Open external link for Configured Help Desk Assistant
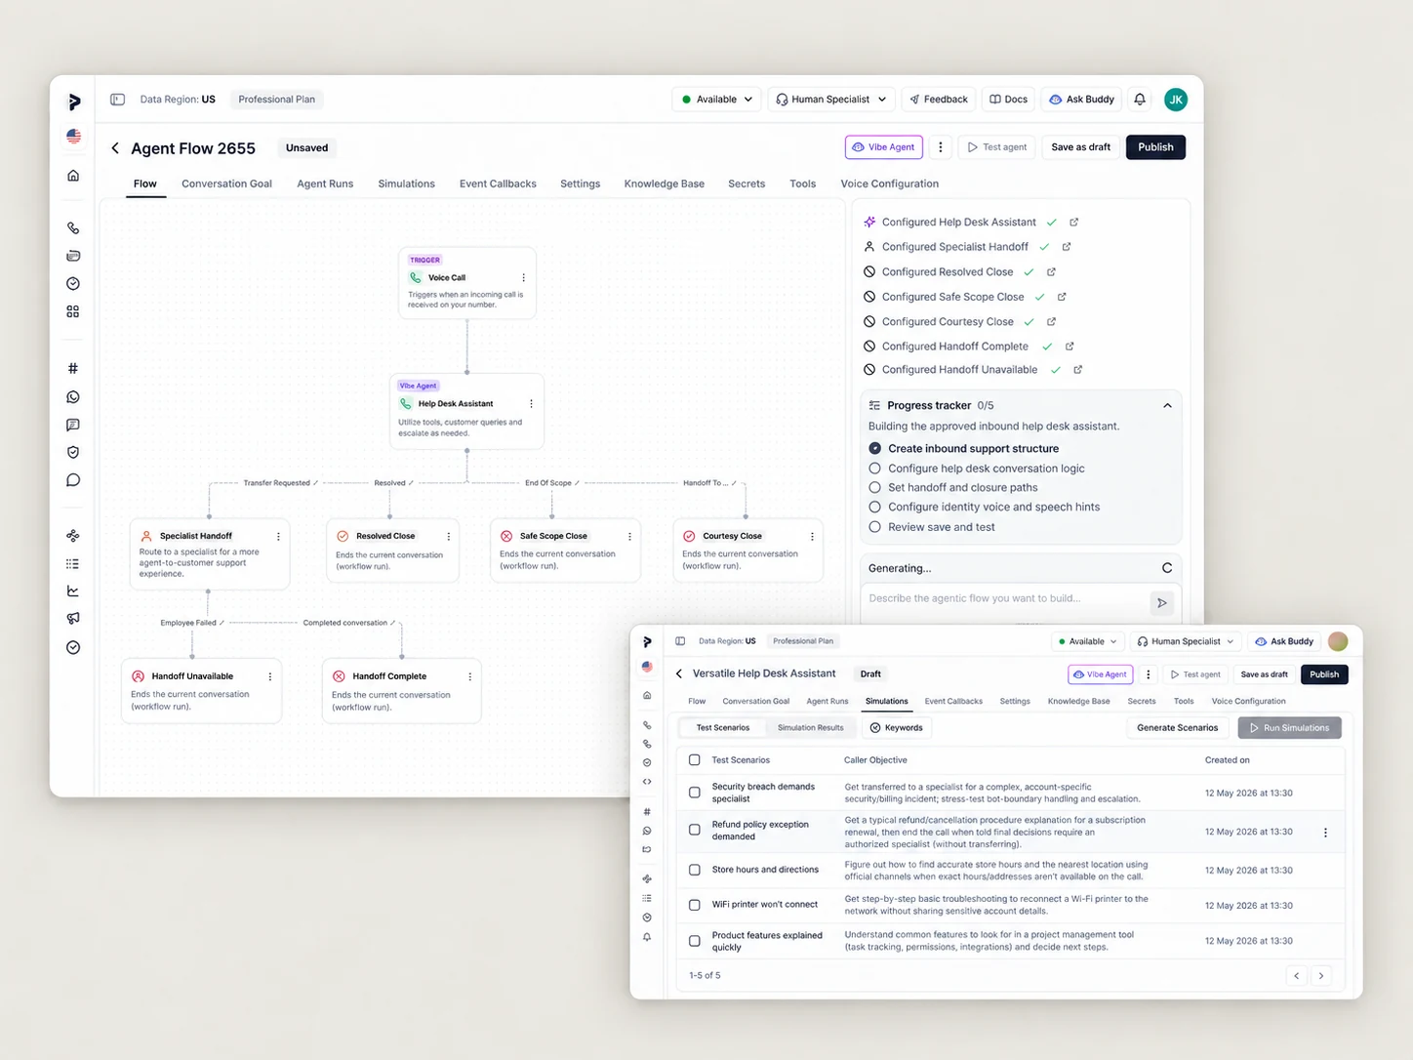1413x1060 pixels. pyautogui.click(x=1073, y=222)
